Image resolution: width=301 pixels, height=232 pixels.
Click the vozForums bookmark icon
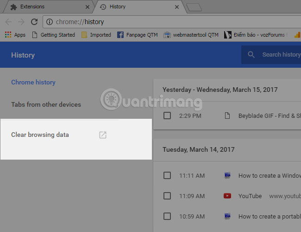pos(228,35)
